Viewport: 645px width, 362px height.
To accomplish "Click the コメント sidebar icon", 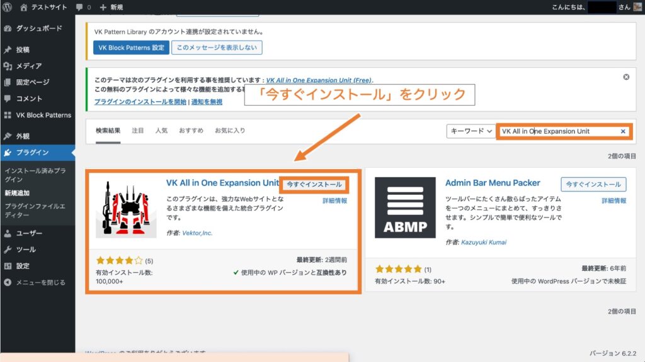I will click(x=9, y=97).
